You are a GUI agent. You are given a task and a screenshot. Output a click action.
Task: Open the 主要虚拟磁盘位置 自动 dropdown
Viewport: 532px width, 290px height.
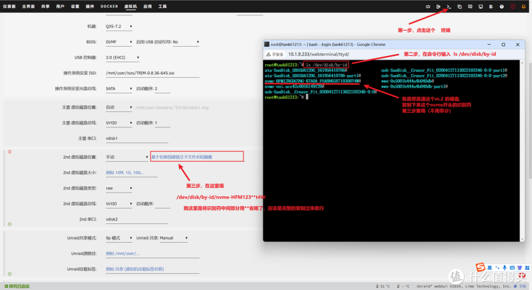(x=119, y=107)
